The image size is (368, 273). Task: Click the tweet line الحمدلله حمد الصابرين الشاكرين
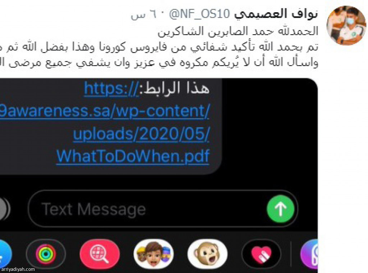point(238,31)
